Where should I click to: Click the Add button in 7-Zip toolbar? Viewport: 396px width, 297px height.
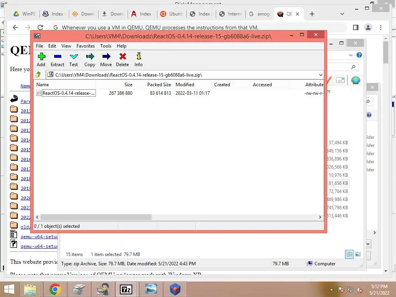pos(41,60)
